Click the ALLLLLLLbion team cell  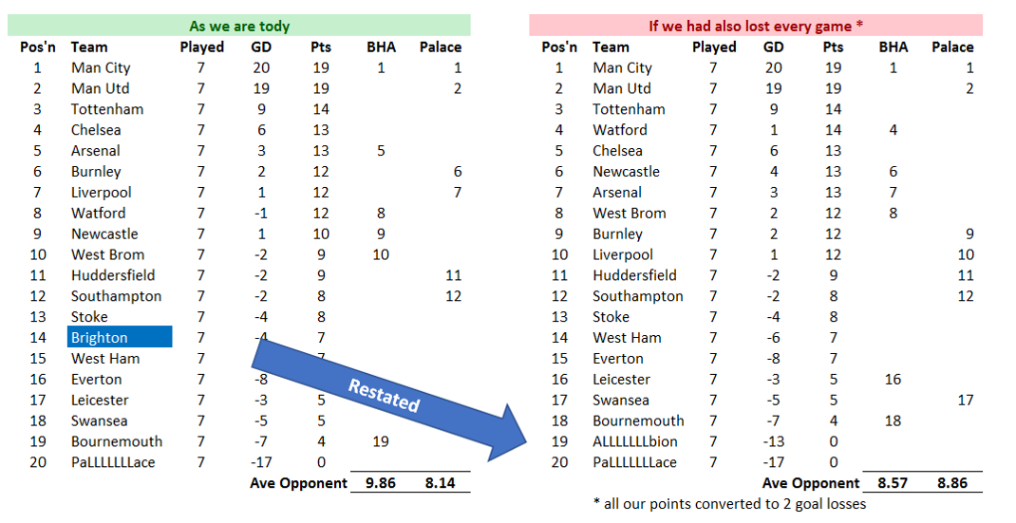pyautogui.click(x=635, y=441)
